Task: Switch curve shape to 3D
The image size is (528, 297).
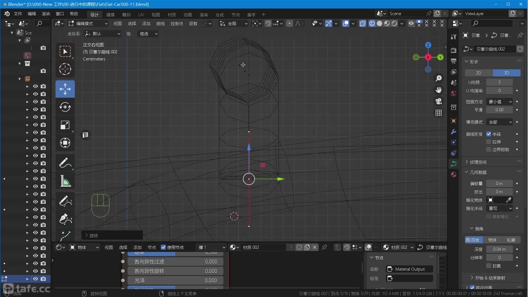Action: click(507, 73)
